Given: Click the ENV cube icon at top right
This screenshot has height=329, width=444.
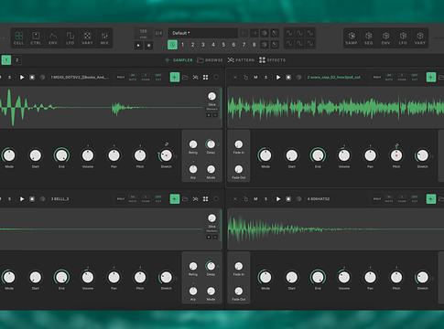Looking at the screenshot, I should [x=385, y=38].
